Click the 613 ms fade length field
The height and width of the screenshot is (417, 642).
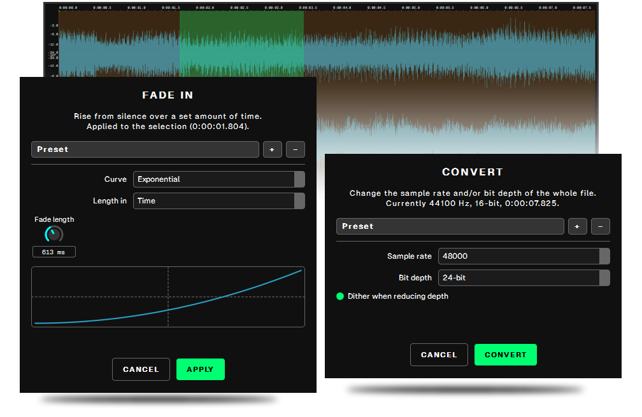click(x=53, y=252)
